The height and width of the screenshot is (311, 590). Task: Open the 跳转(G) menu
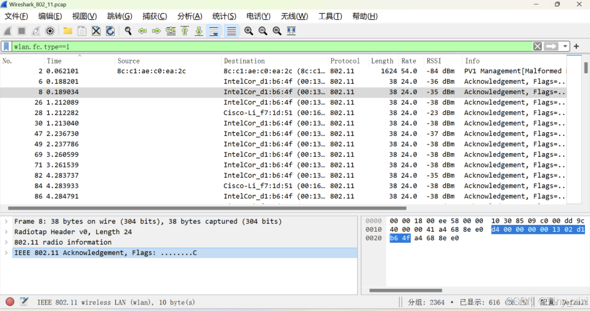[120, 16]
